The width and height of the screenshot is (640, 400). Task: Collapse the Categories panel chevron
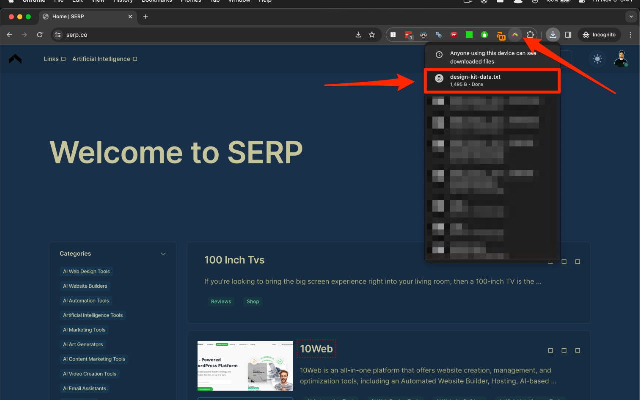coord(163,254)
